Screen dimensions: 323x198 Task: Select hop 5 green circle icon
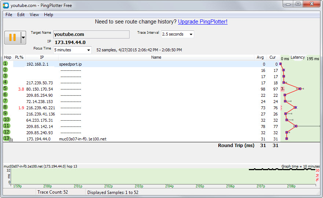[6, 88]
